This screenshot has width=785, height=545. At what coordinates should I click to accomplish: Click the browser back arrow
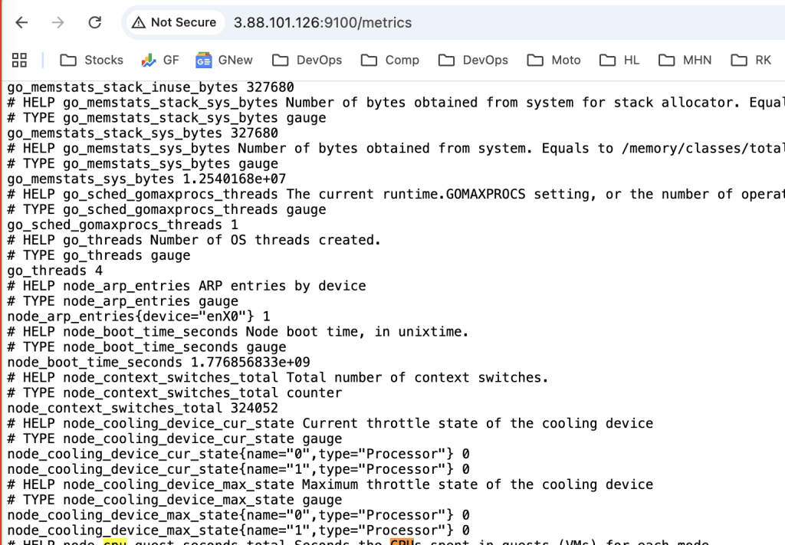(21, 23)
